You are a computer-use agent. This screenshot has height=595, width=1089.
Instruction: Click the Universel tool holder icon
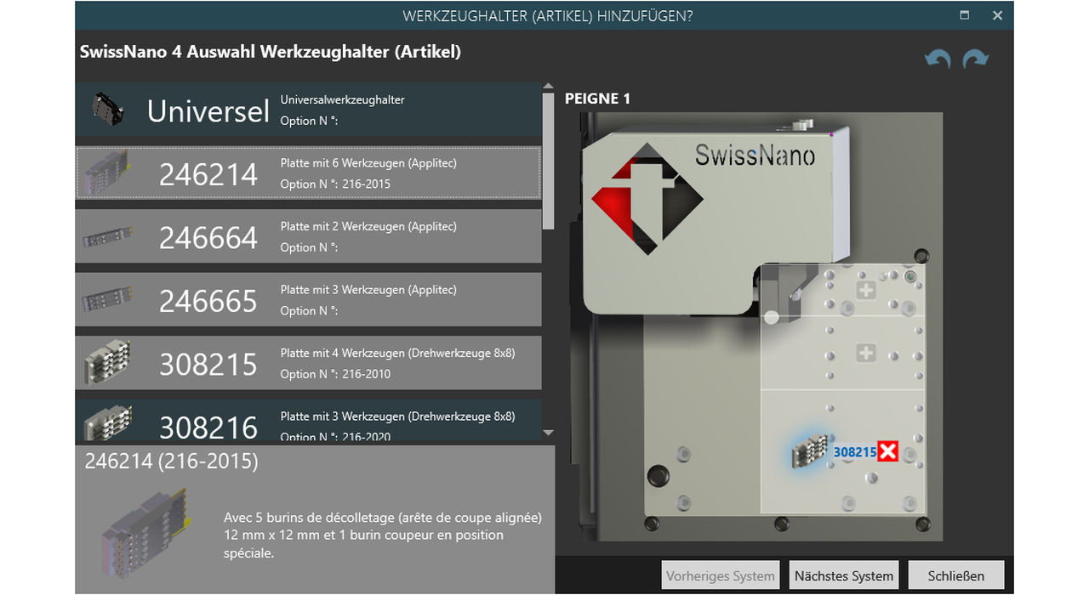108,110
